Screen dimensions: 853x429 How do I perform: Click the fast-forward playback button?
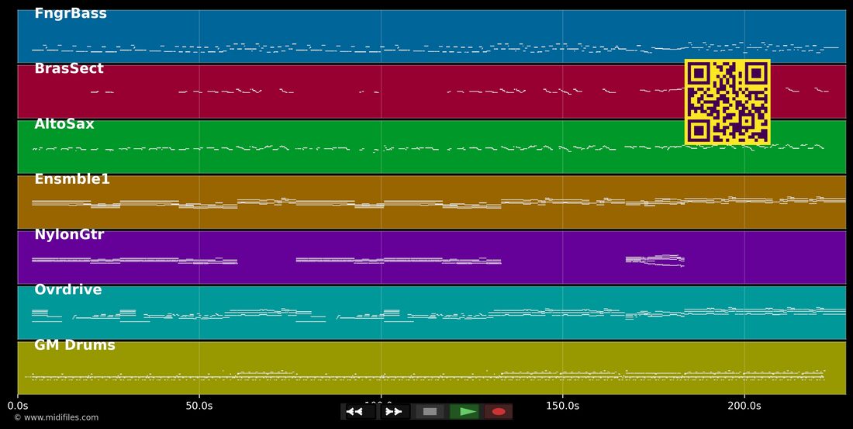[x=394, y=412]
